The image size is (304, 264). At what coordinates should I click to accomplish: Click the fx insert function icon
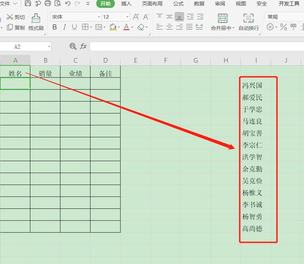[x=84, y=46]
